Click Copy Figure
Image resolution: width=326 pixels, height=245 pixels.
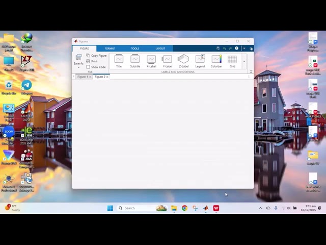tap(96, 56)
